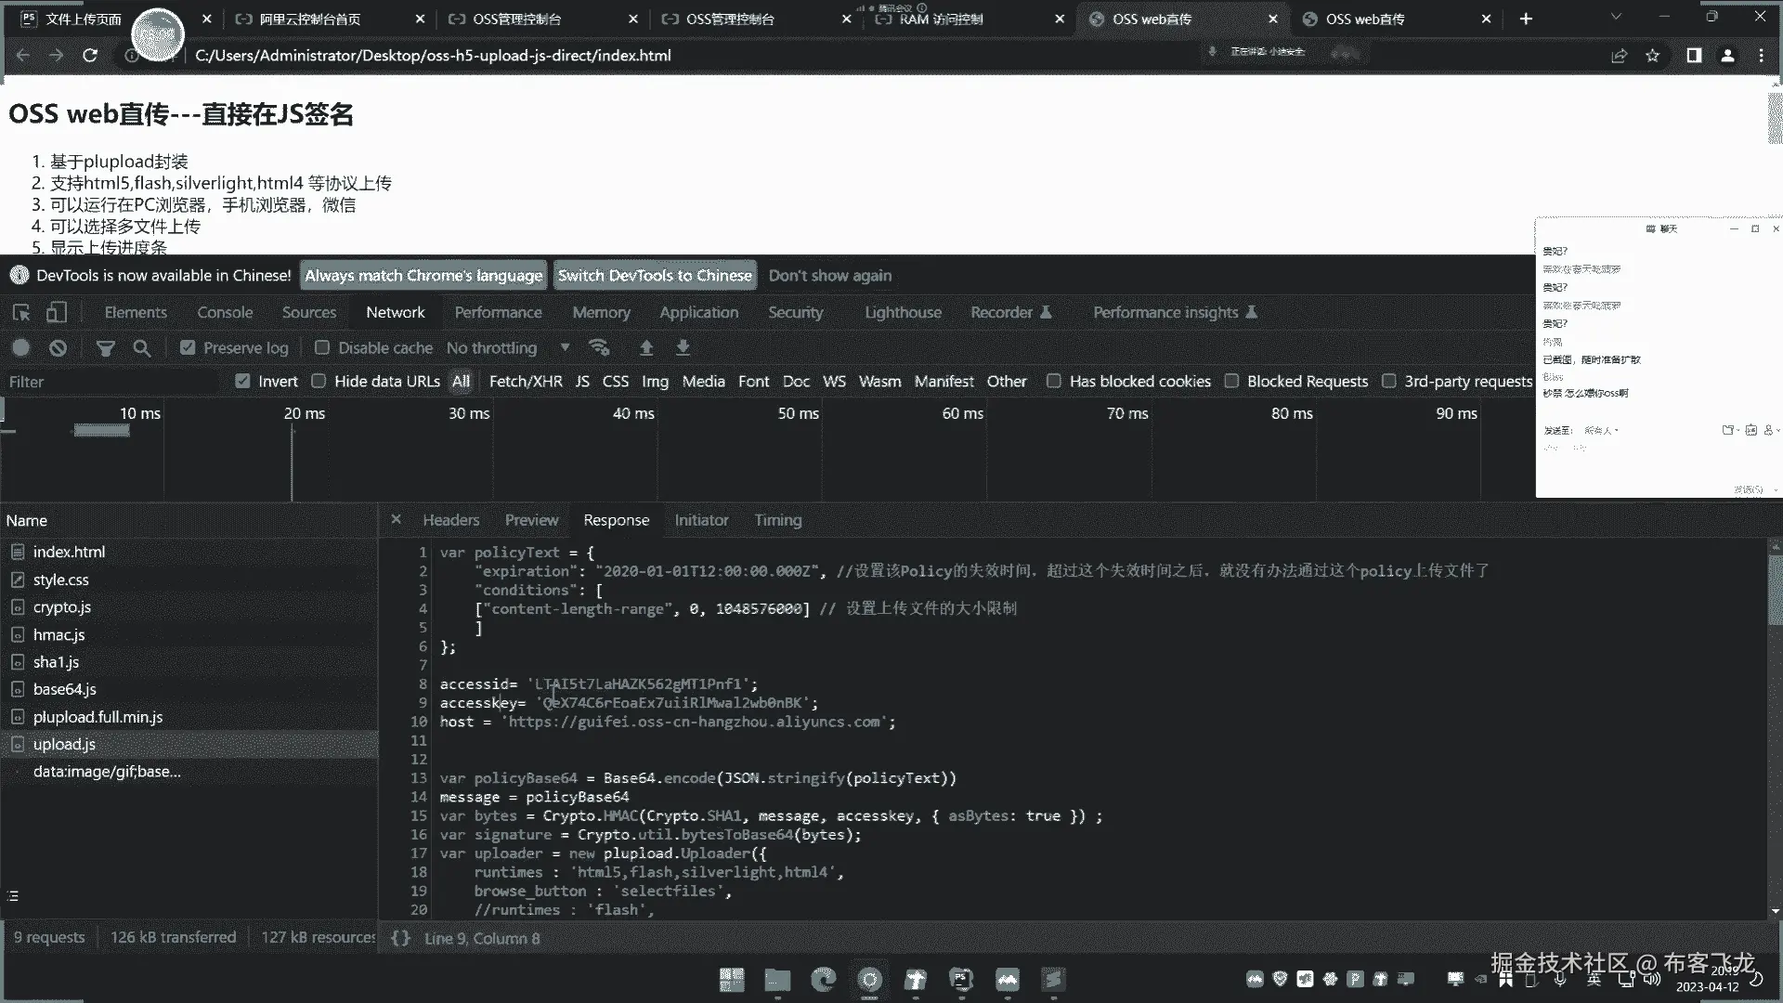Click the import HAR upload arrow icon
Viewport: 1783px width, 1003px height.
[x=646, y=347]
